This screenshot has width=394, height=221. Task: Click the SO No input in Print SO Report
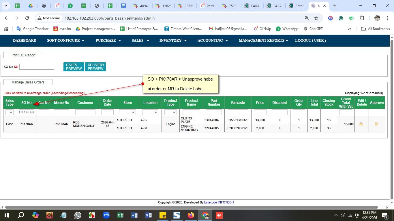click(x=37, y=67)
